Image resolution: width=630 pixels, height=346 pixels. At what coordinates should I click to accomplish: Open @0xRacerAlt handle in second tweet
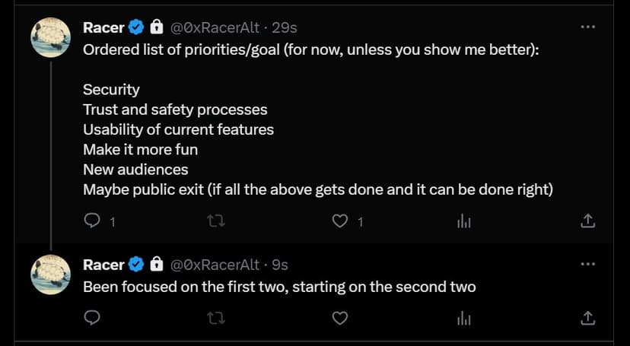coord(215,265)
